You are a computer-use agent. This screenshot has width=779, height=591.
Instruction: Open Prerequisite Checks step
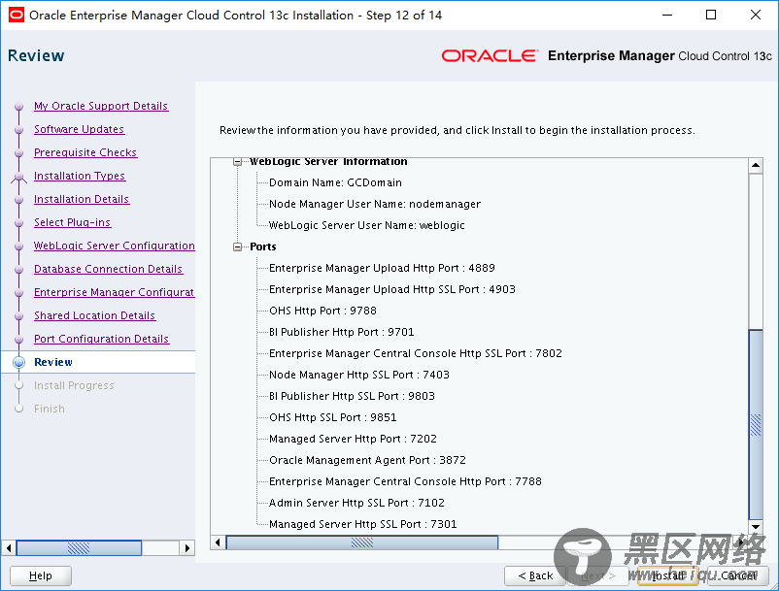tap(85, 152)
